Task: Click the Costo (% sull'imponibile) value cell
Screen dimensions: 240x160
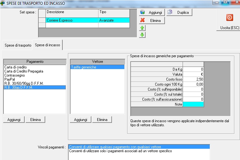Action: (193, 89)
